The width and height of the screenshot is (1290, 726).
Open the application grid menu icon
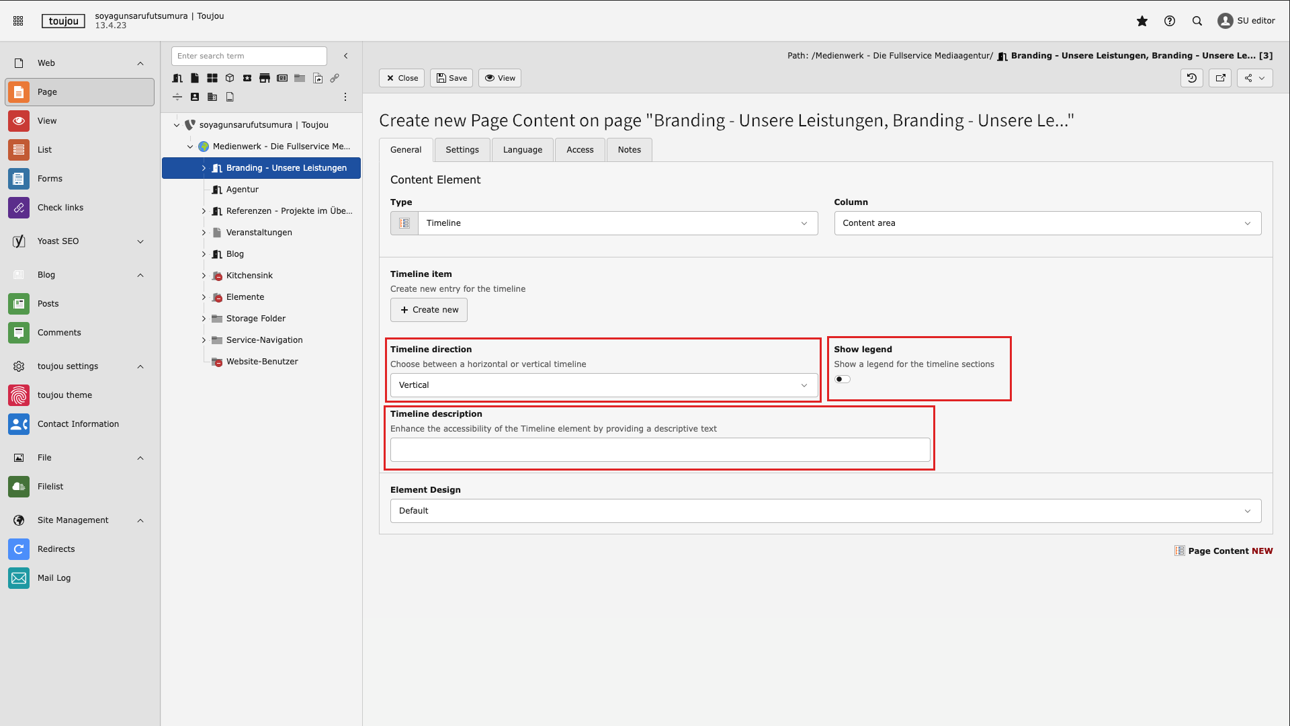click(18, 21)
